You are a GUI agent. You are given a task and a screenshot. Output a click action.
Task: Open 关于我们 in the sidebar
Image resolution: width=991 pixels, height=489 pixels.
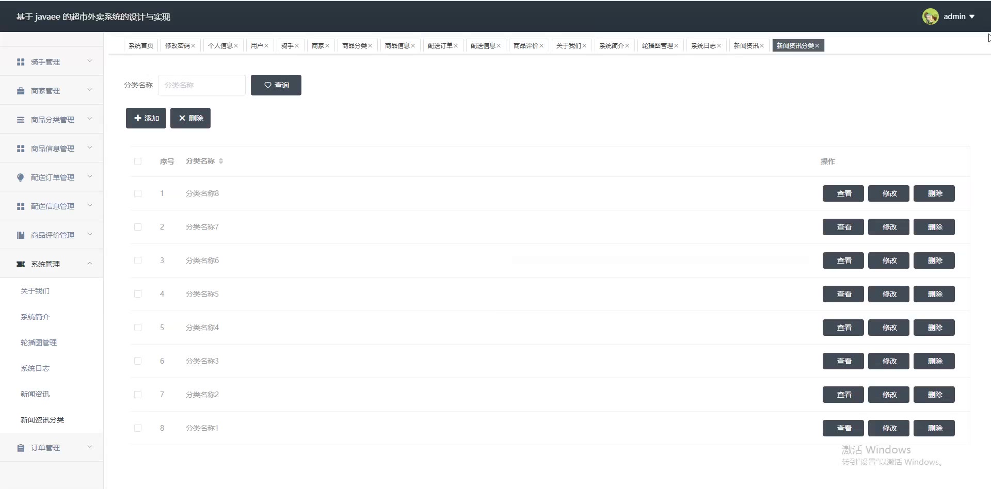click(x=35, y=291)
